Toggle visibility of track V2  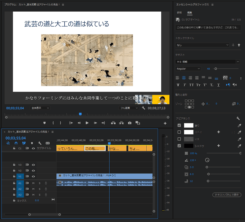(x=33, y=171)
